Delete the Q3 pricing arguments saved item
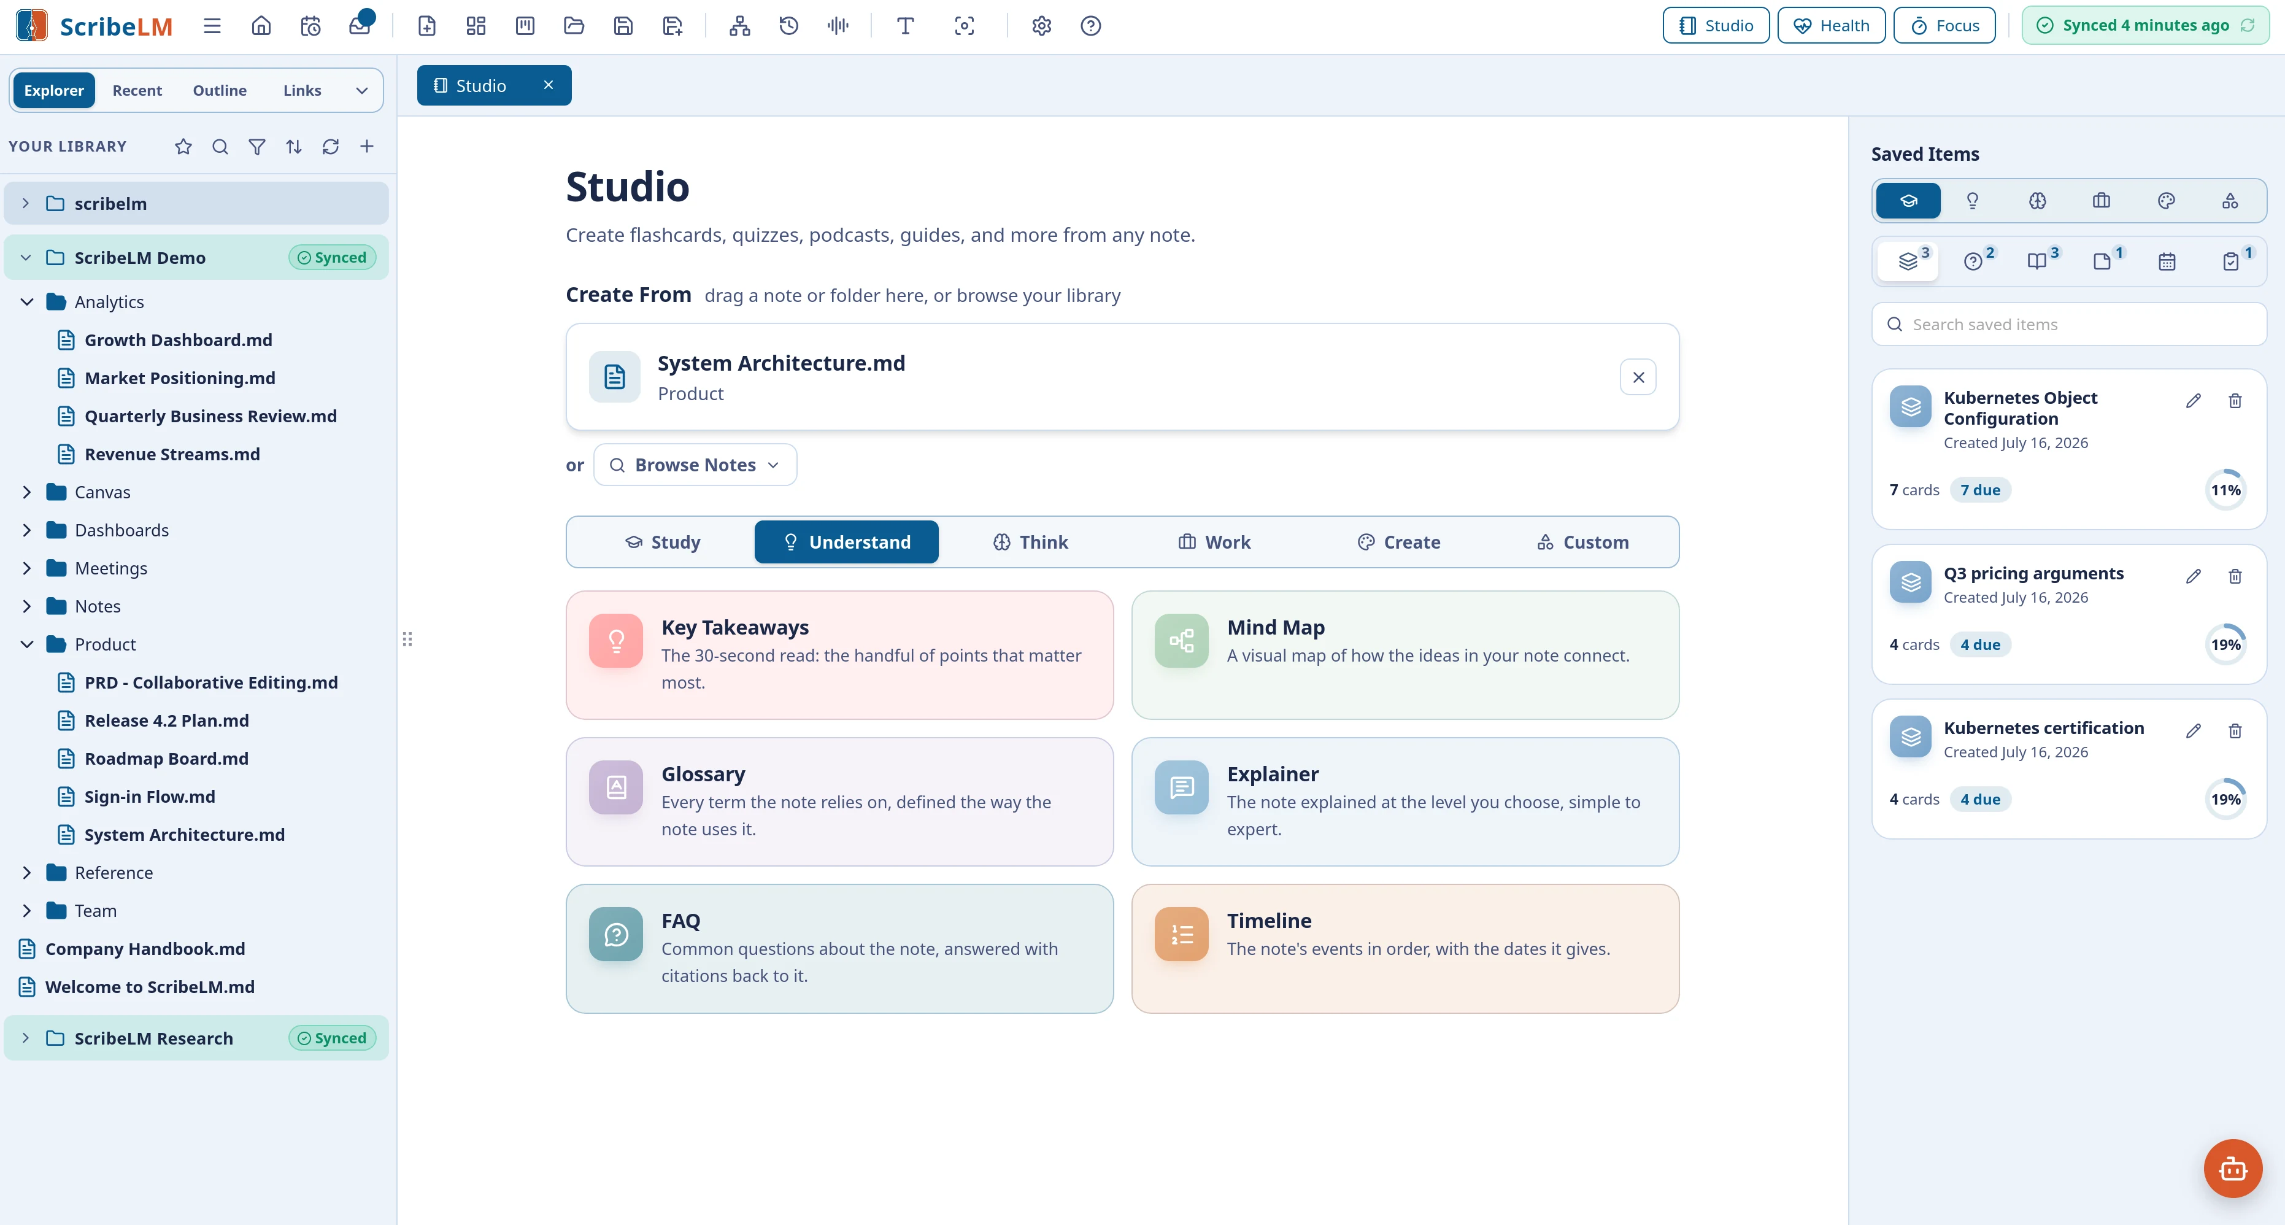 point(2235,576)
